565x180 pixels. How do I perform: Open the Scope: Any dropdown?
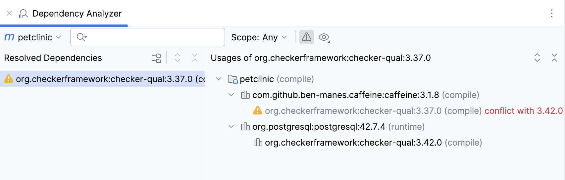(259, 37)
